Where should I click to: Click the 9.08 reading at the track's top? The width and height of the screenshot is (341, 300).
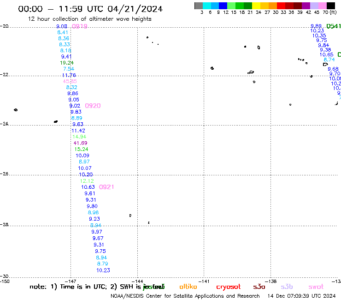[62, 26]
